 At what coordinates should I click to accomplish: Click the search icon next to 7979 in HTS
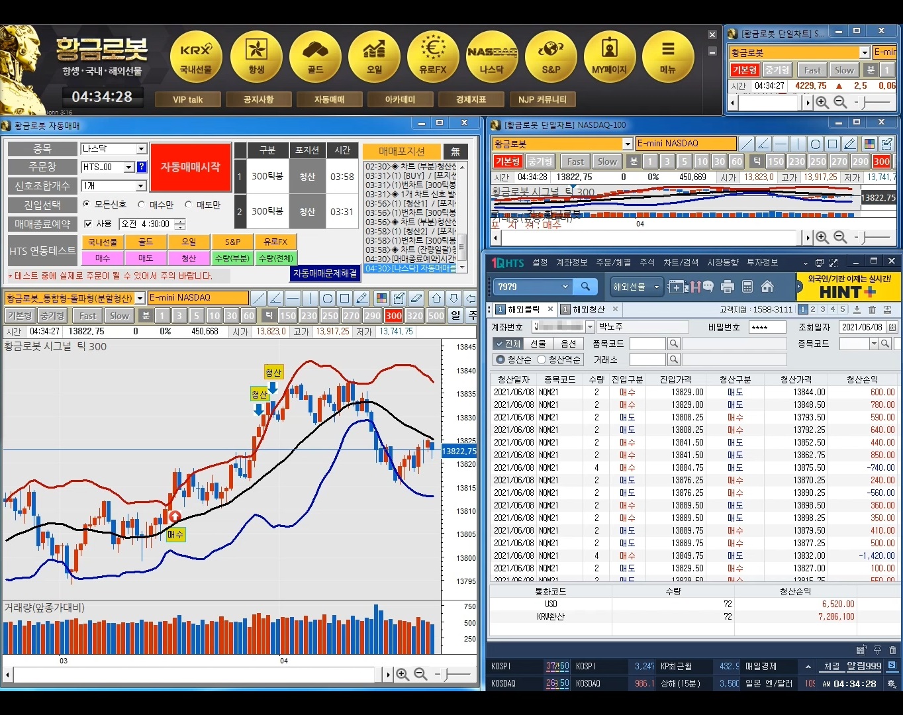pyautogui.click(x=586, y=287)
